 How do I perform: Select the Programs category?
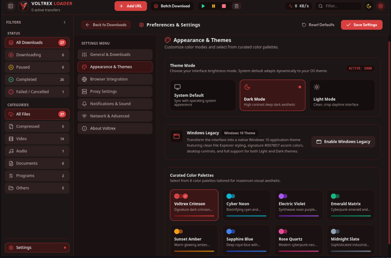37,176
